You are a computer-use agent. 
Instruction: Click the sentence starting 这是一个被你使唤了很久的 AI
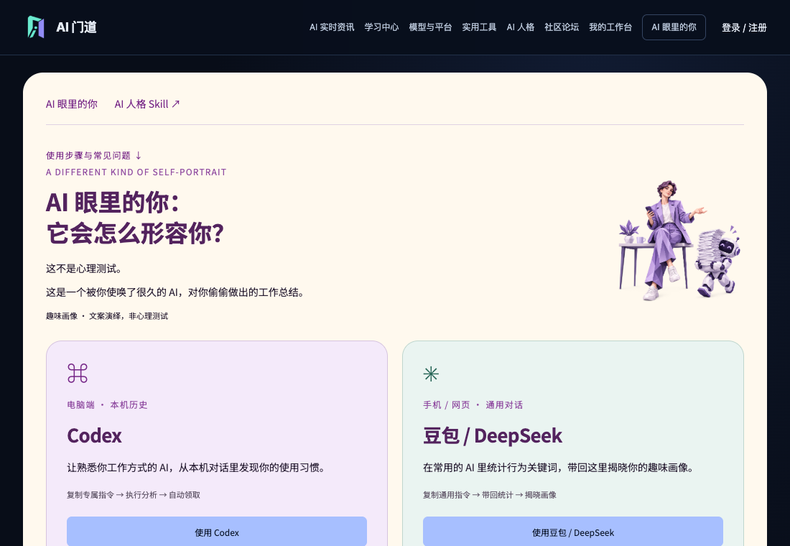[x=175, y=292]
